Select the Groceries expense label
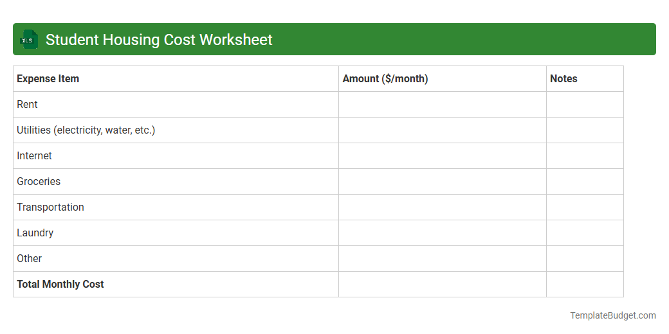669x334 pixels. point(39,182)
